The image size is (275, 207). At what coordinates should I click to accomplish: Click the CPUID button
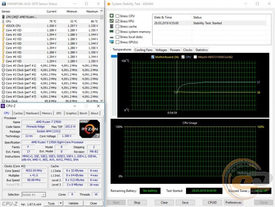[212, 202]
